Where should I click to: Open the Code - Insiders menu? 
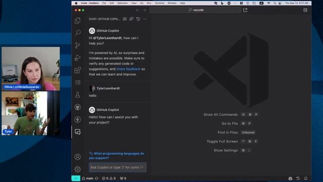(90, 3)
